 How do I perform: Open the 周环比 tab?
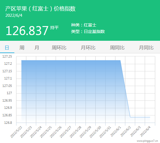point(59,48)
